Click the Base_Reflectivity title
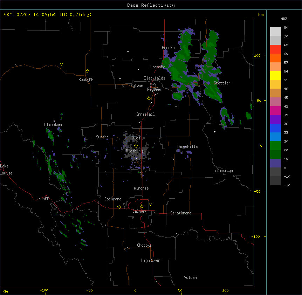The image size is (302, 295). point(151,5)
